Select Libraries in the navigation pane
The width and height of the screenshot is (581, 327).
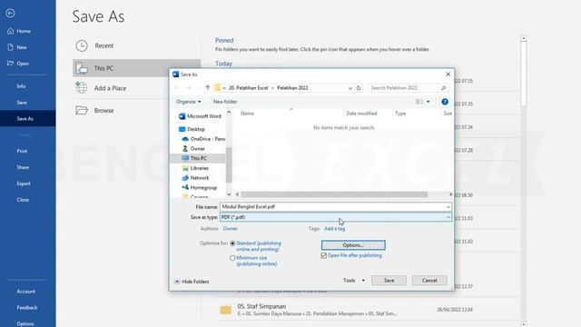click(x=195, y=168)
